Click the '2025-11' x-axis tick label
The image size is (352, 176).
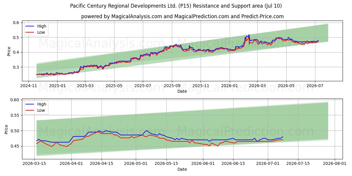click(201, 86)
